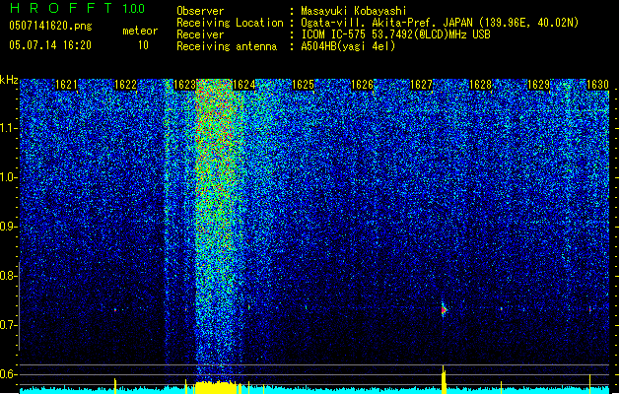
Task: Click the Ogata-vill. Akita-Pref. JAPAN location text
Action: coord(440,23)
